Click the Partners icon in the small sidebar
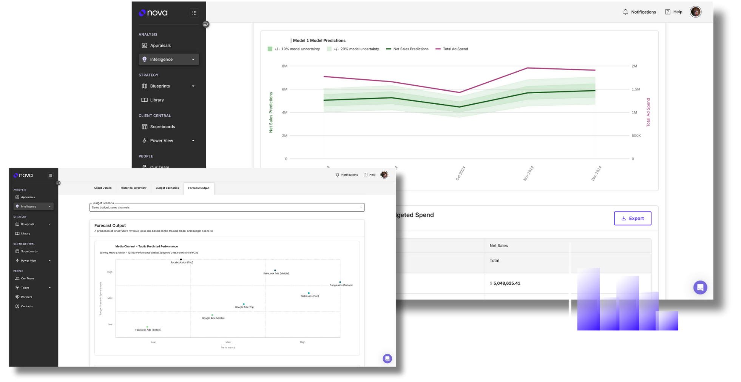The height and width of the screenshot is (382, 741). pyautogui.click(x=17, y=297)
